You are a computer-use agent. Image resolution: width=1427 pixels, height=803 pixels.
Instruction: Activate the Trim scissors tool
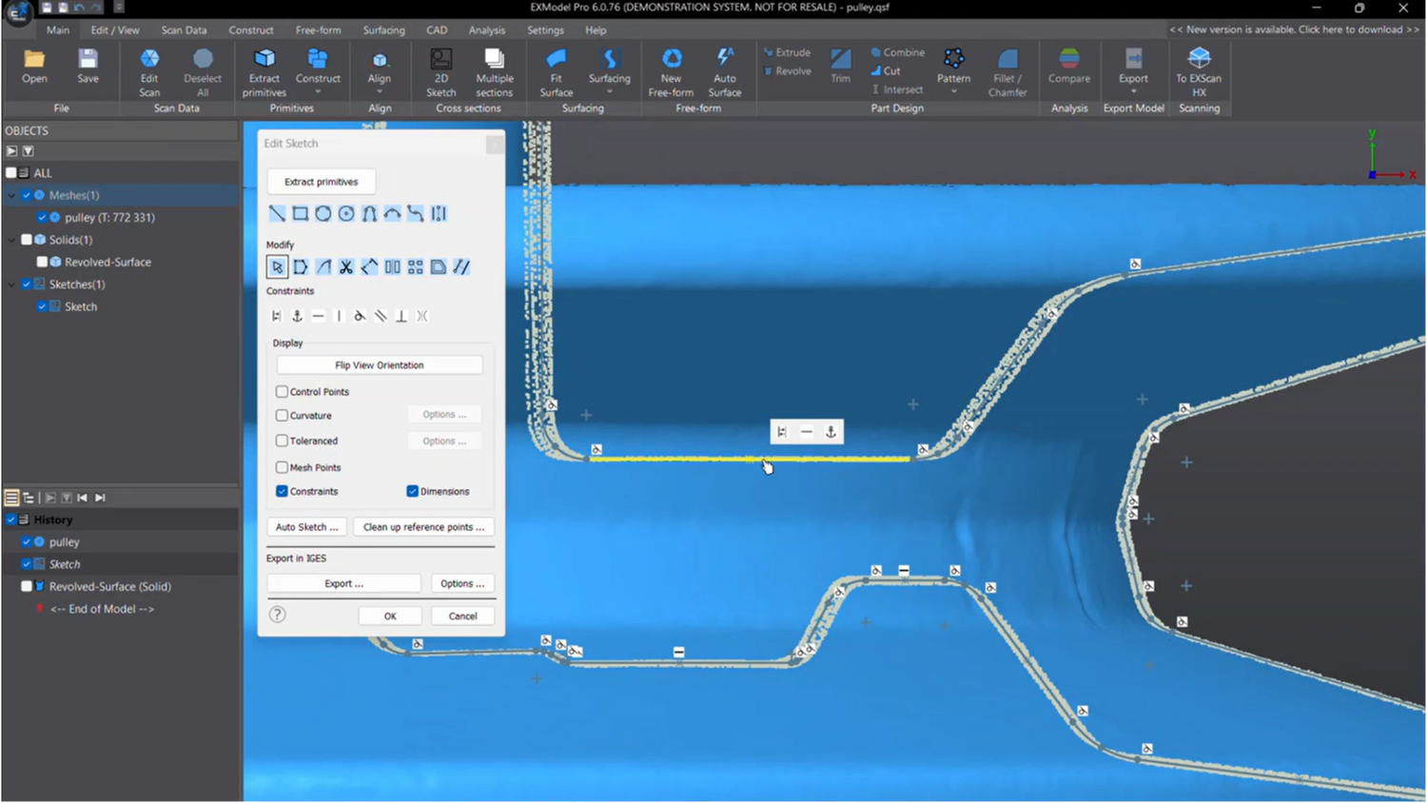click(x=346, y=267)
